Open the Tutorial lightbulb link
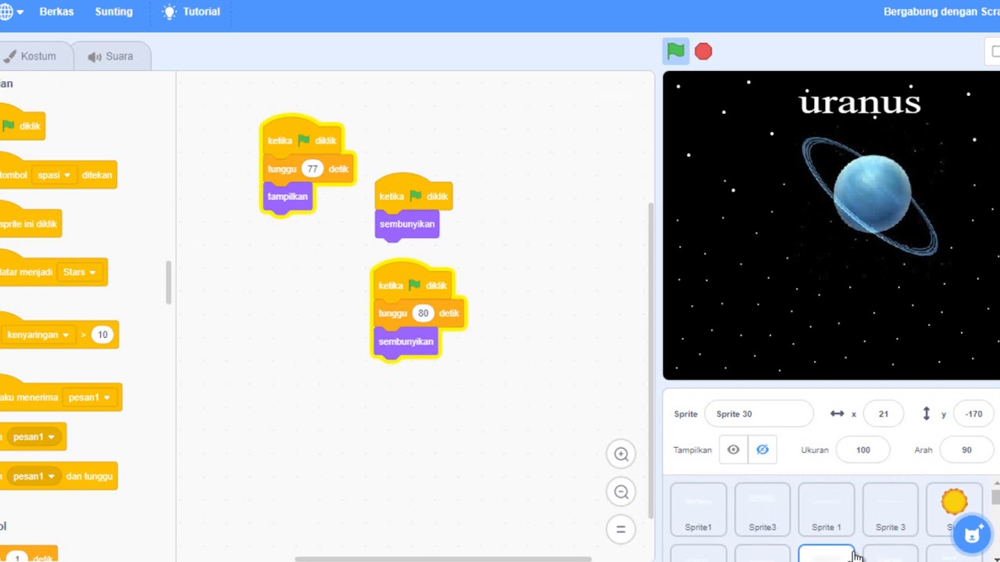The width and height of the screenshot is (1000, 562). (x=191, y=12)
